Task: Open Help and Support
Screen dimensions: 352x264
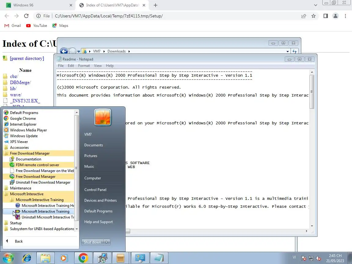Action: click(x=99, y=222)
